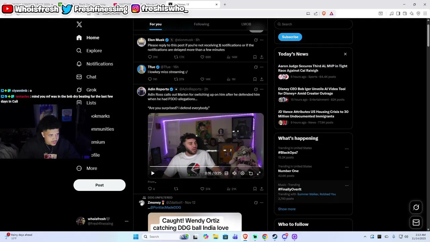Open options for #BlackOps7 trend

(347, 149)
